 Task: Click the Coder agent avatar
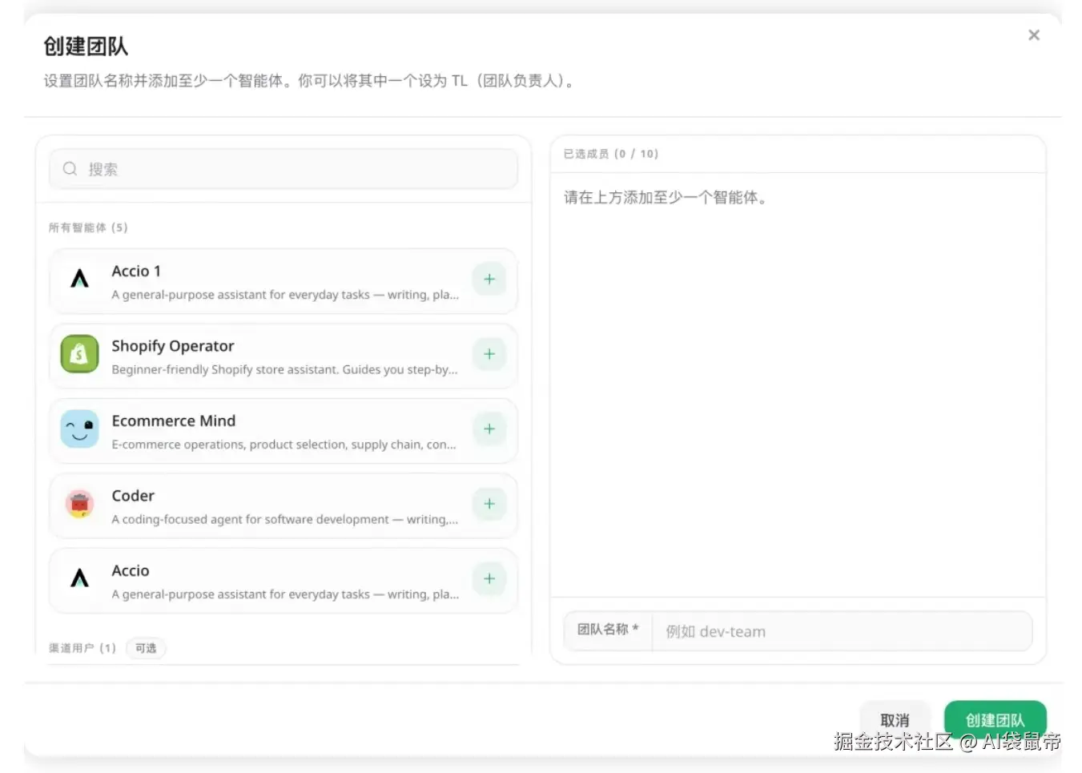point(79,504)
